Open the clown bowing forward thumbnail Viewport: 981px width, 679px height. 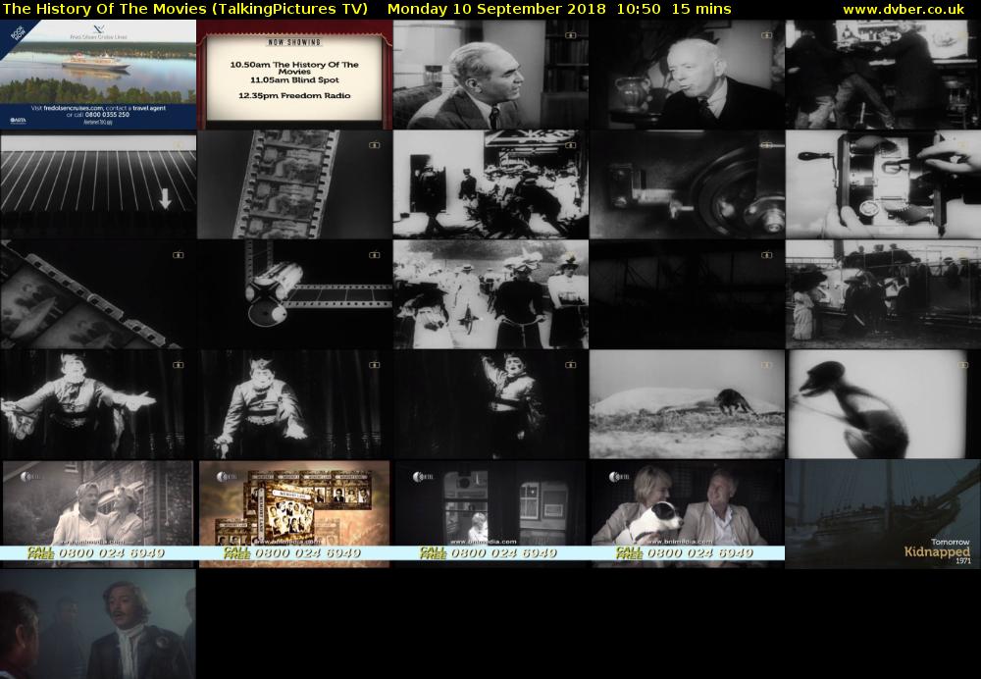pos(294,404)
